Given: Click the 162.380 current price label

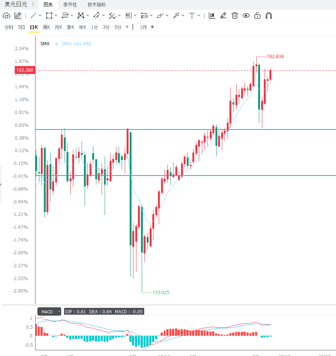Looking at the screenshot, I should [x=25, y=70].
